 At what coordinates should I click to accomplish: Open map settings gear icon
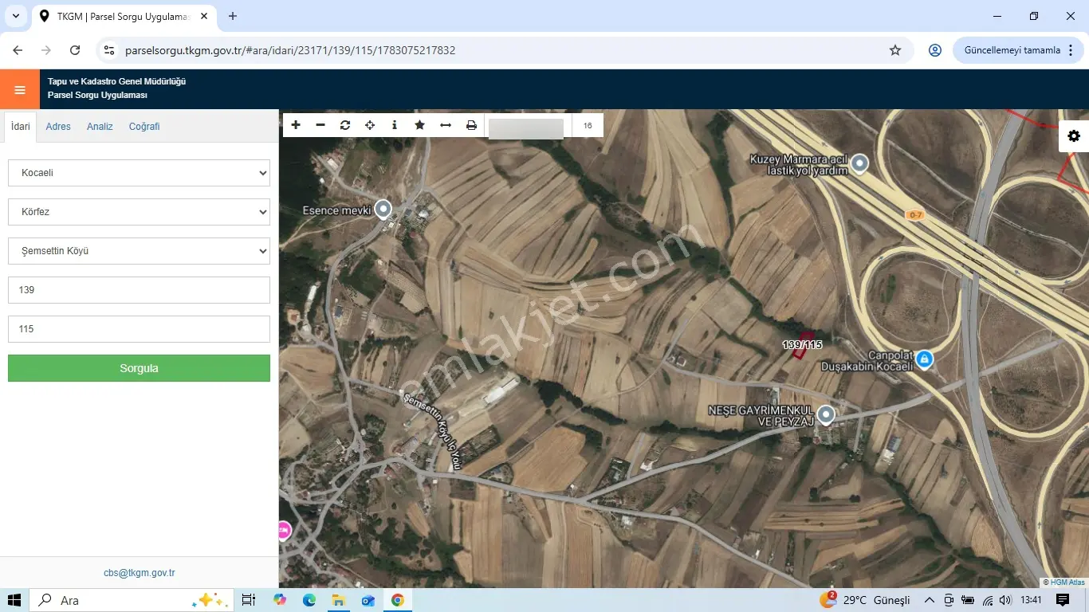click(x=1074, y=136)
